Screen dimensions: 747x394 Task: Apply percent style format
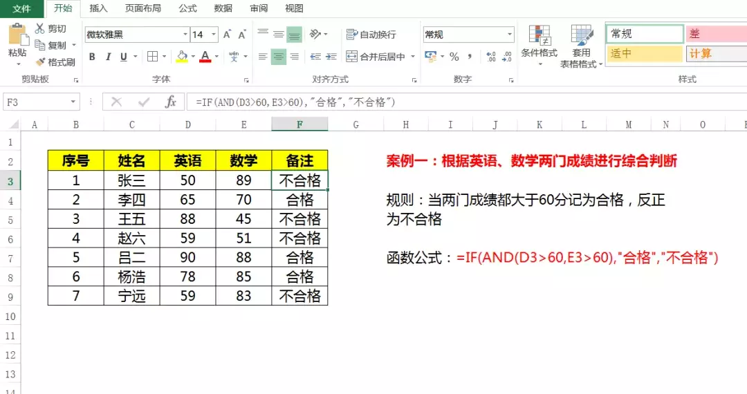coord(454,57)
